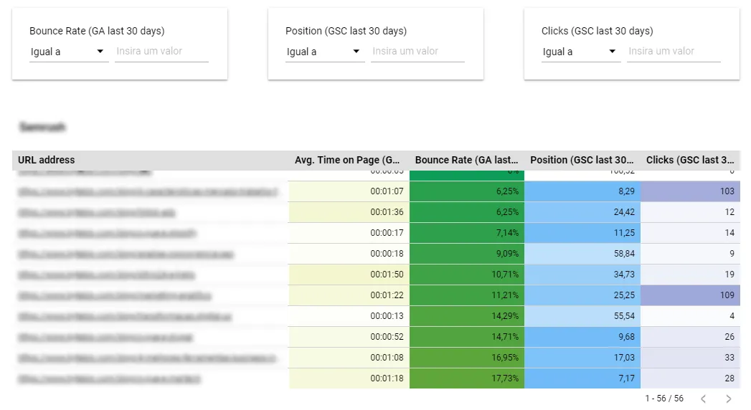Click the 8,29 position cell
This screenshot has height=410, width=751.
click(x=582, y=191)
